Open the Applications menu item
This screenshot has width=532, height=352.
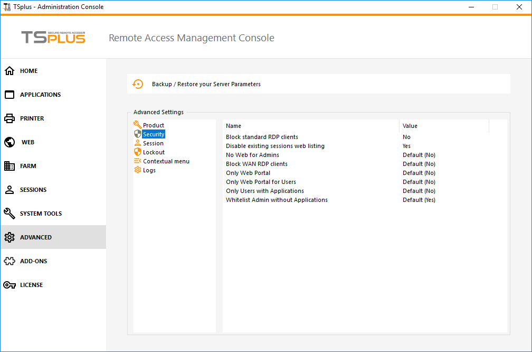pos(40,95)
